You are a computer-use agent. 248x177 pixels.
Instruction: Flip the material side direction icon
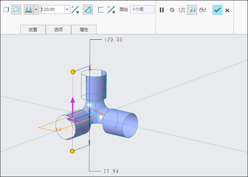(111, 10)
